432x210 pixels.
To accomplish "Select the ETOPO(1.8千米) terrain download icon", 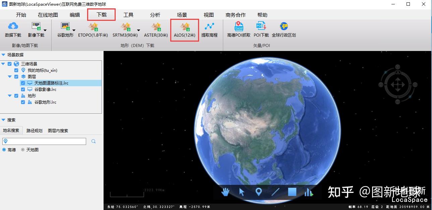I will click(93, 27).
